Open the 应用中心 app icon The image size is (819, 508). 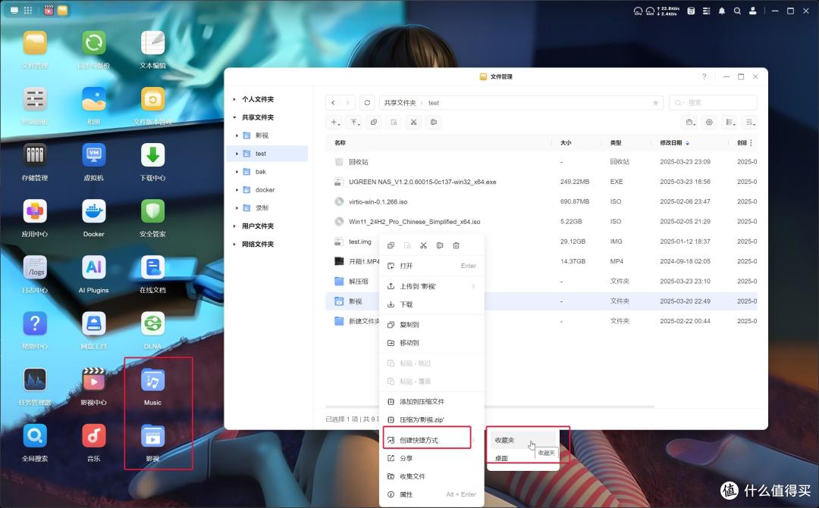[x=35, y=212]
